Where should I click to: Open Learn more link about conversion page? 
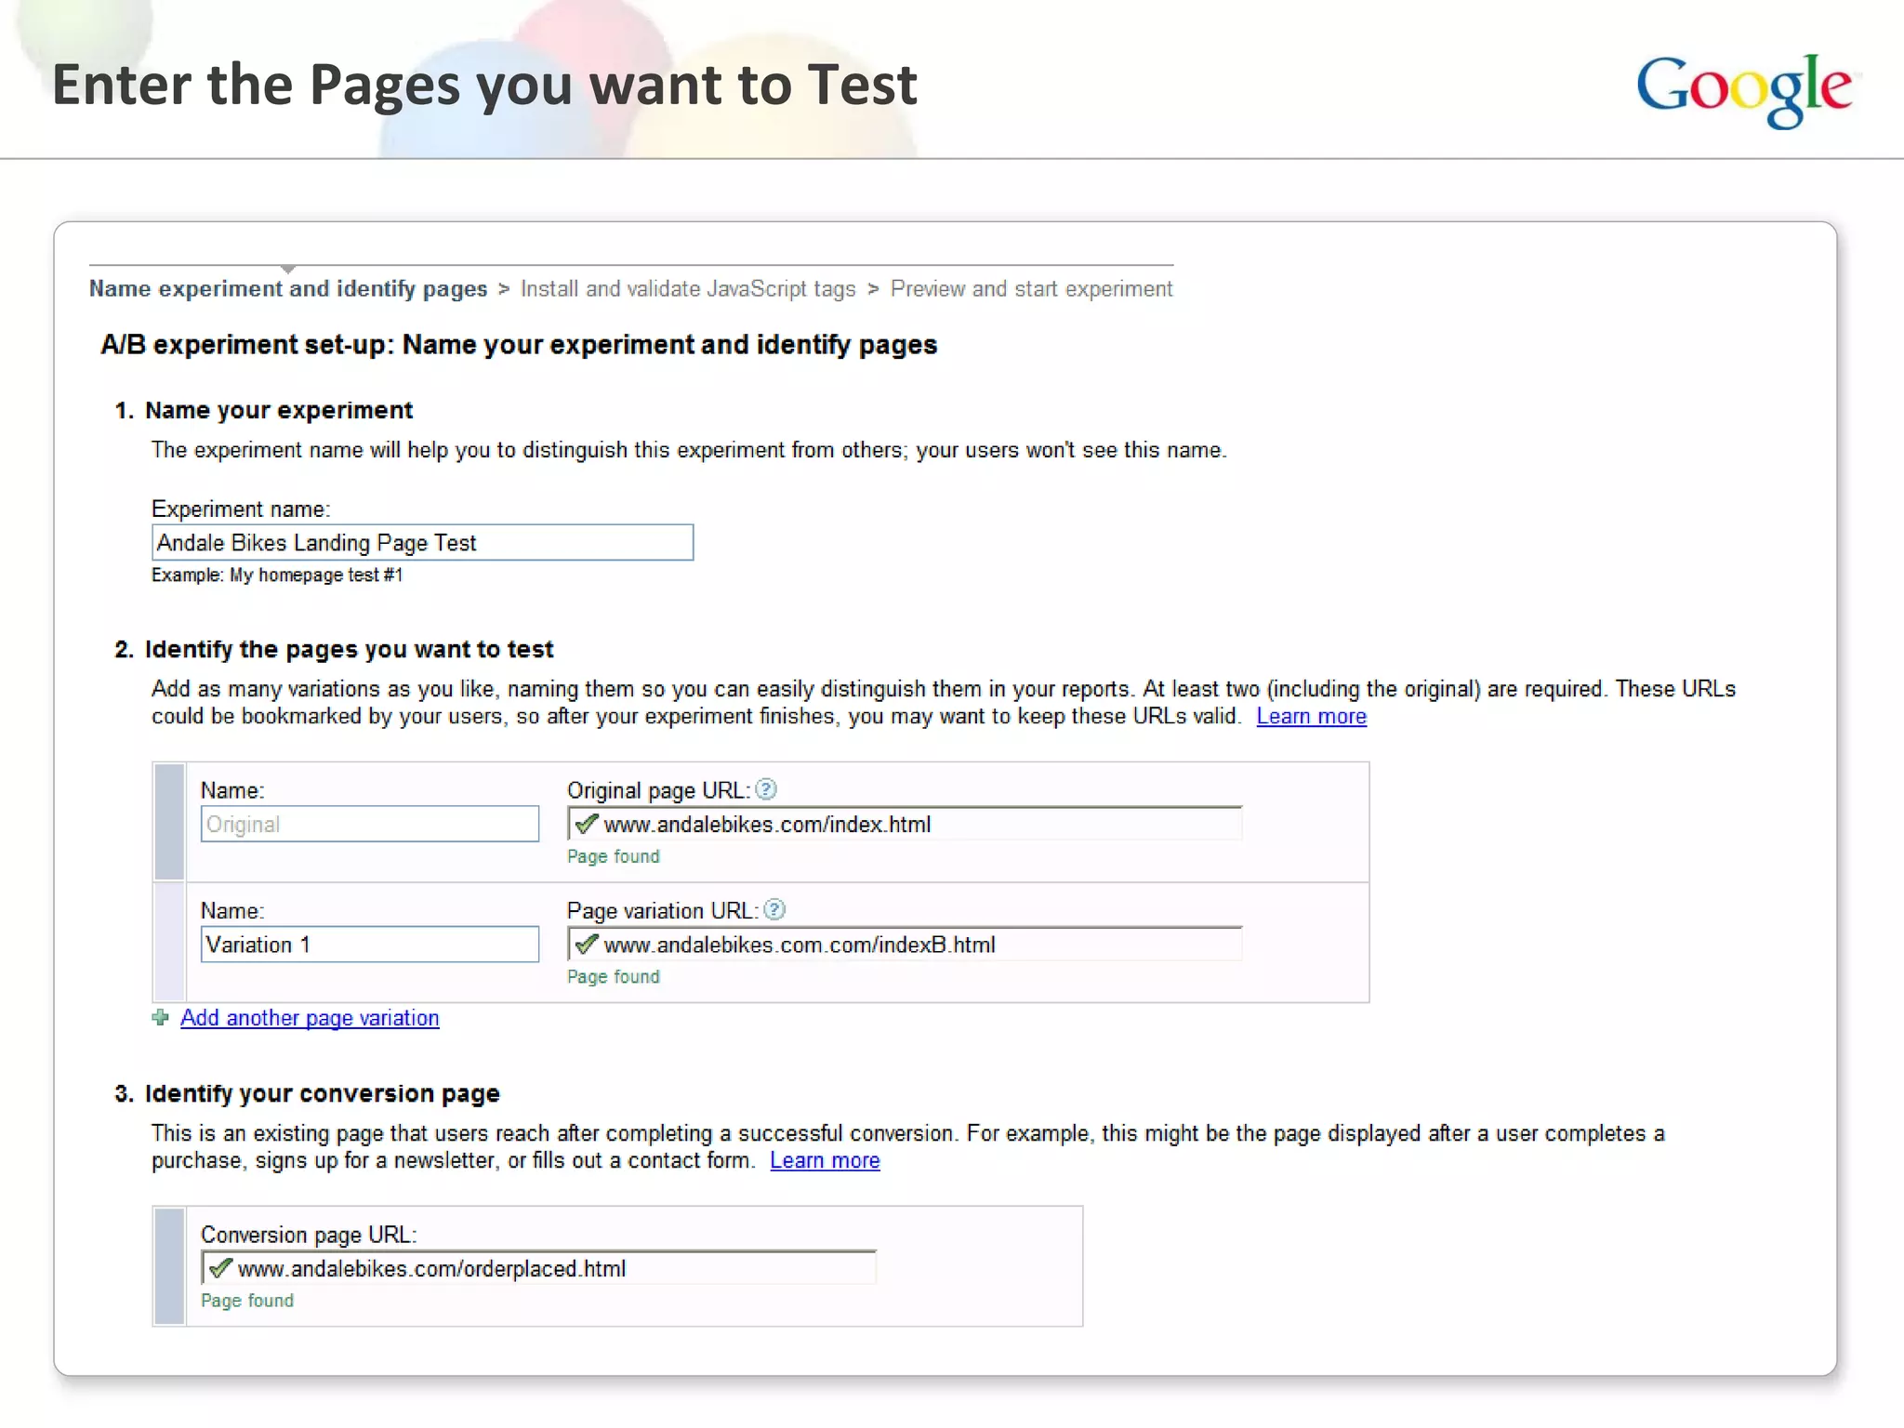[825, 1160]
